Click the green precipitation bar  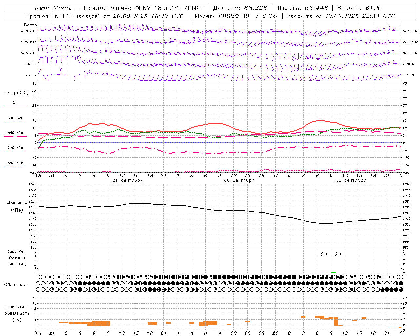(x=333, y=272)
